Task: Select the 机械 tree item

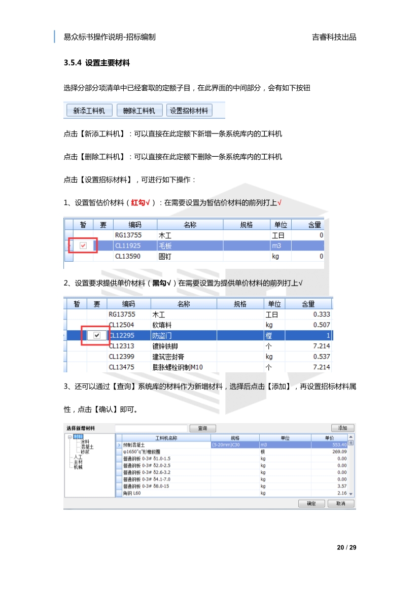Action: click(x=78, y=467)
